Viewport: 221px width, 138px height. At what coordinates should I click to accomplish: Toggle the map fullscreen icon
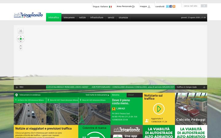[21, 31]
